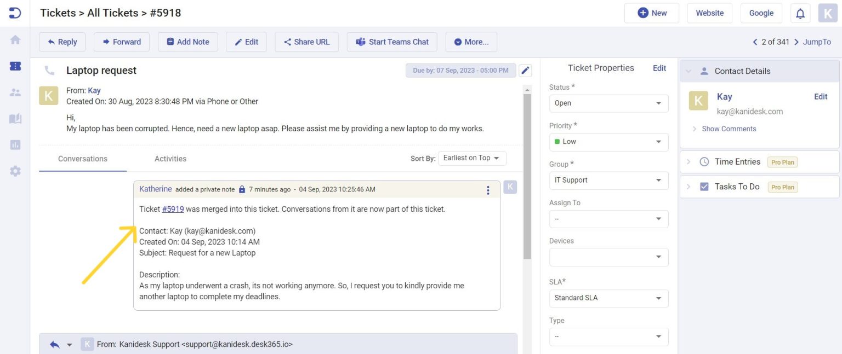Edit the due date with the pencil icon

point(525,70)
